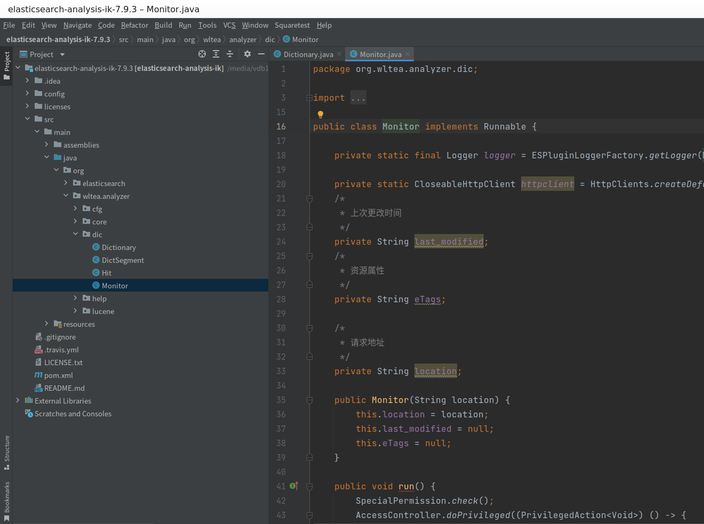Click 'Monitor' in the breadcrumb bar

click(x=305, y=39)
